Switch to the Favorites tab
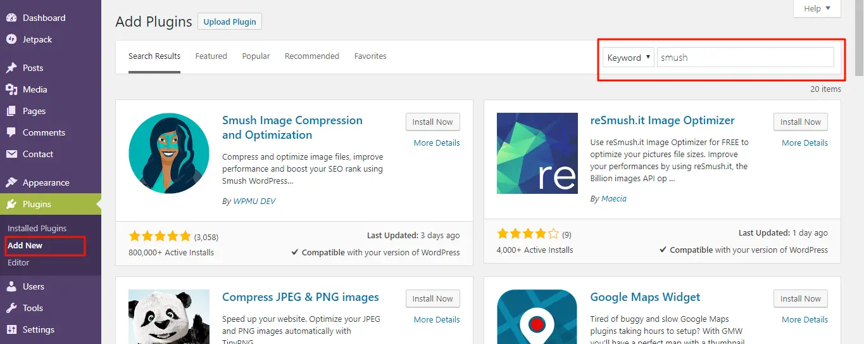The width and height of the screenshot is (864, 344). (x=370, y=56)
